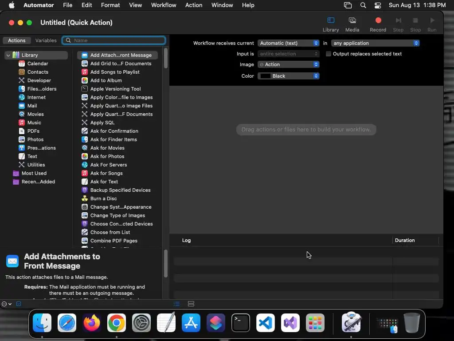Viewport: 454px width, 341px height.
Task: Select Ask for Text action
Action: 104,182
